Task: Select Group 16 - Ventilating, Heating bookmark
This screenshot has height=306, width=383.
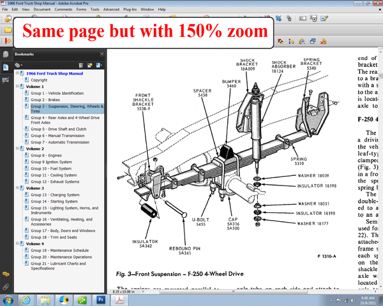Action: point(61,222)
